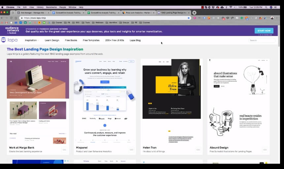This screenshot has height=169, width=284.
Task: Open the History menu
Action: [x=40, y=7]
